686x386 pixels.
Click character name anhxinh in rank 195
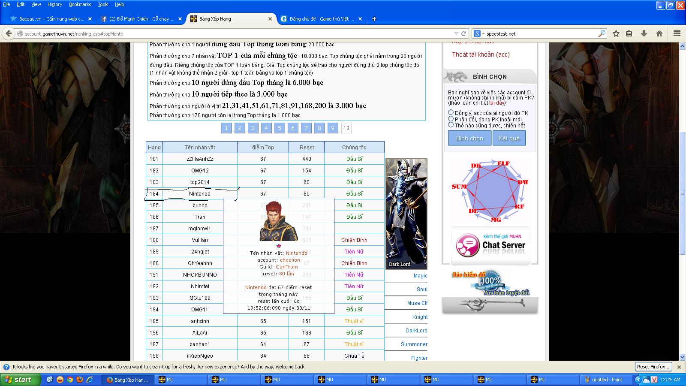click(x=200, y=321)
